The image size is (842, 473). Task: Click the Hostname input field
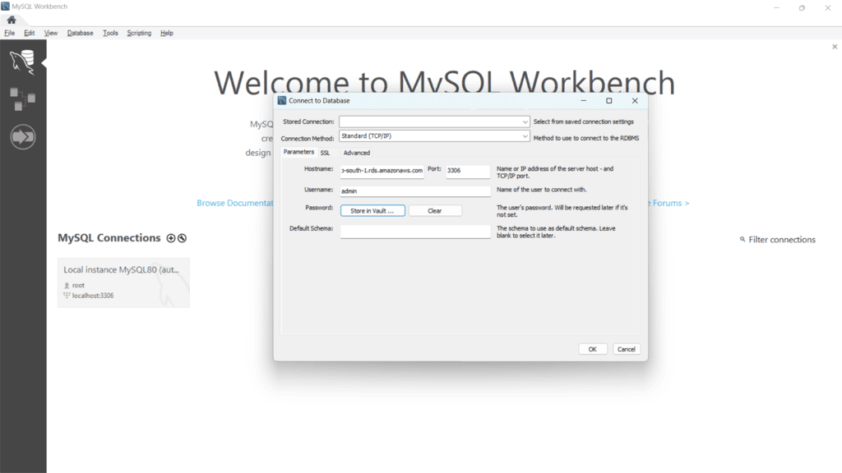pos(382,171)
